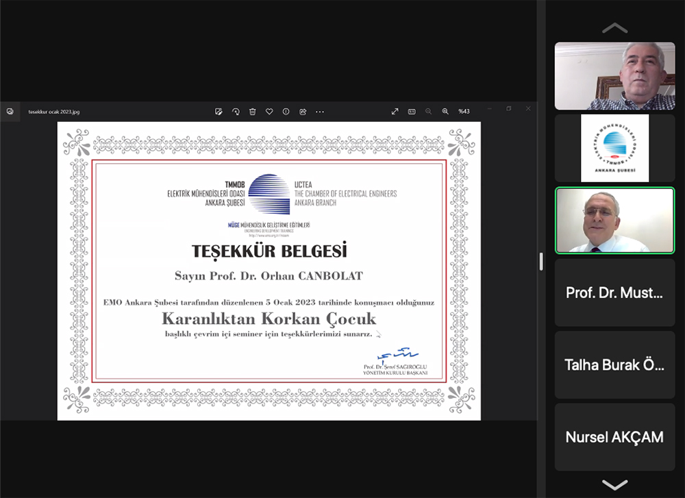Screen dimensions: 685x498
Task: Select the Prof. Dr. Must... participant tile
Action: click(614, 292)
